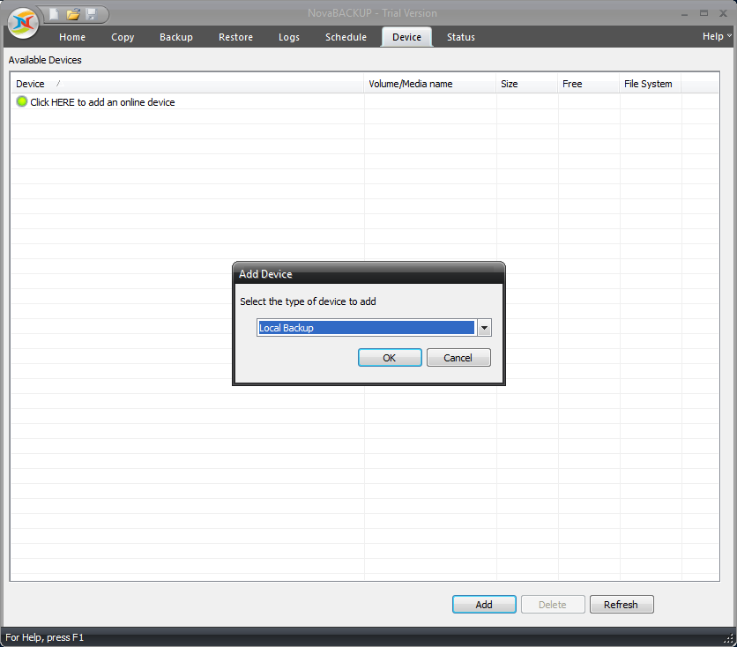Open the Restore tab

pos(235,37)
